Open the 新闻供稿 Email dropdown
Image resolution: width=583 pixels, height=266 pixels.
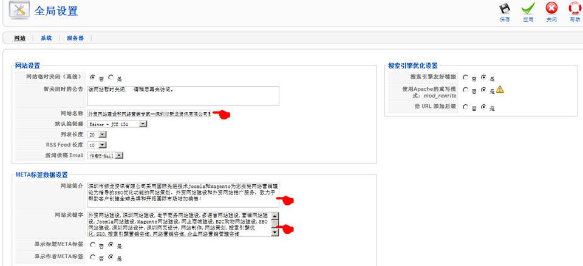[x=105, y=156]
